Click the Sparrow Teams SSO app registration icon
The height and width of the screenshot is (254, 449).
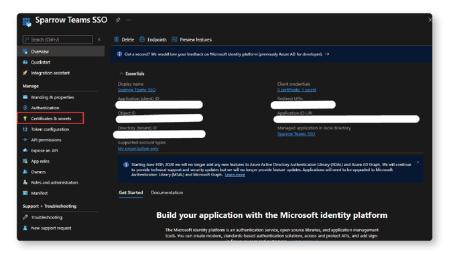(27, 22)
